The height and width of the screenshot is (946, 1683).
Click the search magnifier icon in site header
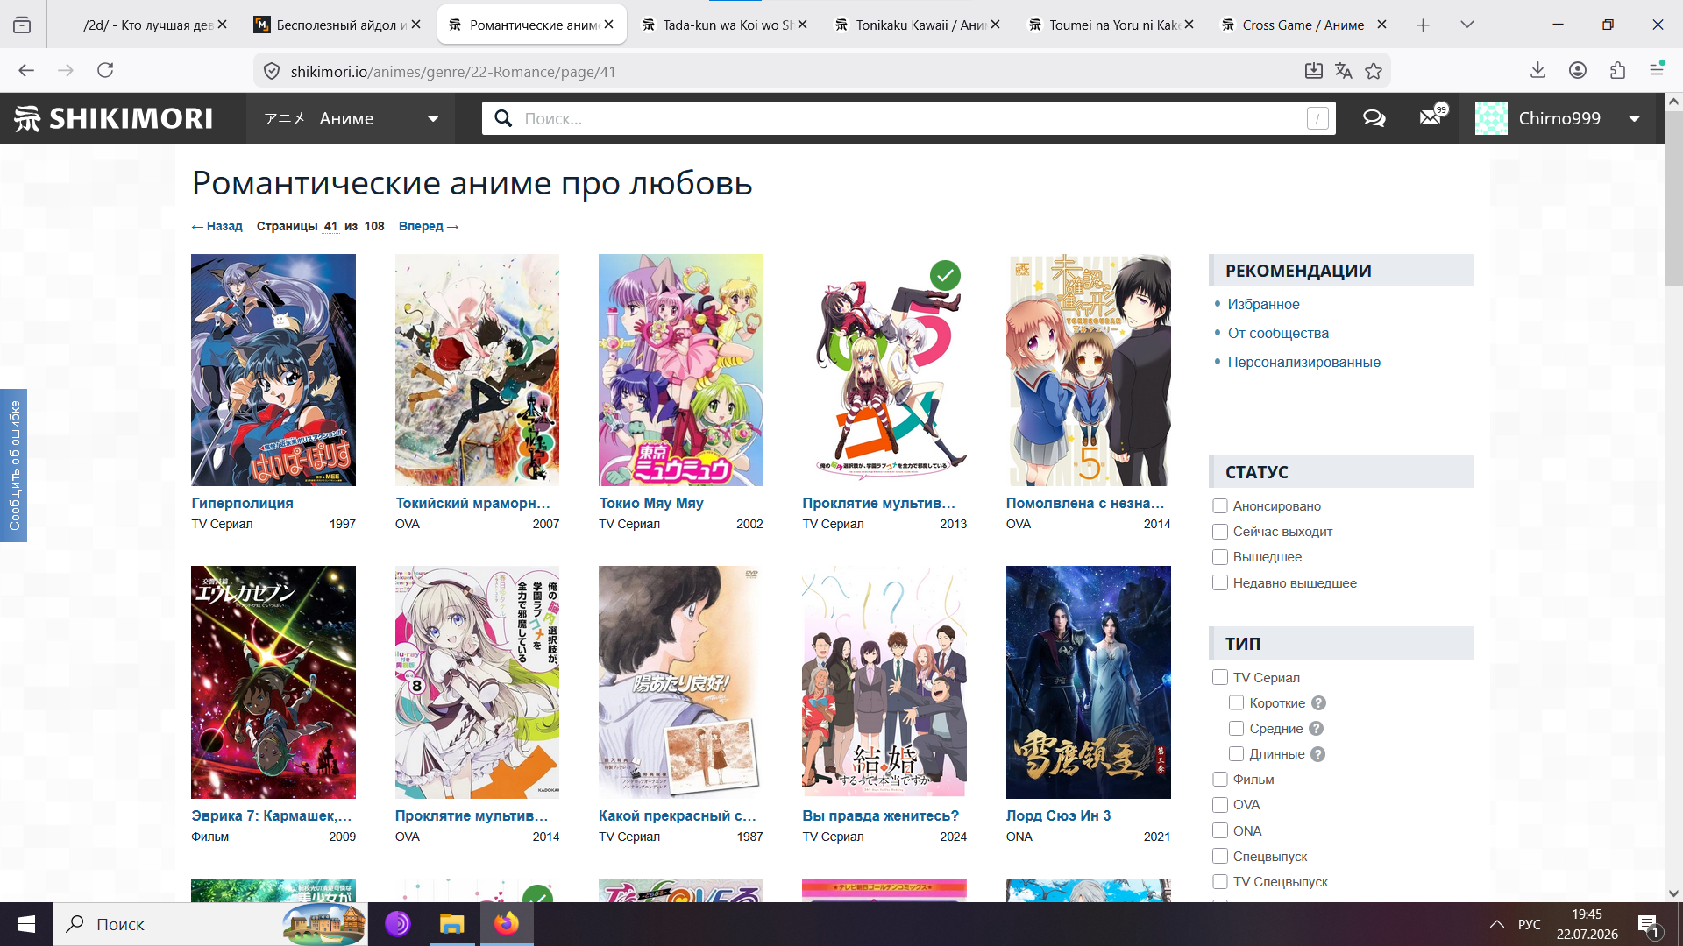pyautogui.click(x=503, y=118)
